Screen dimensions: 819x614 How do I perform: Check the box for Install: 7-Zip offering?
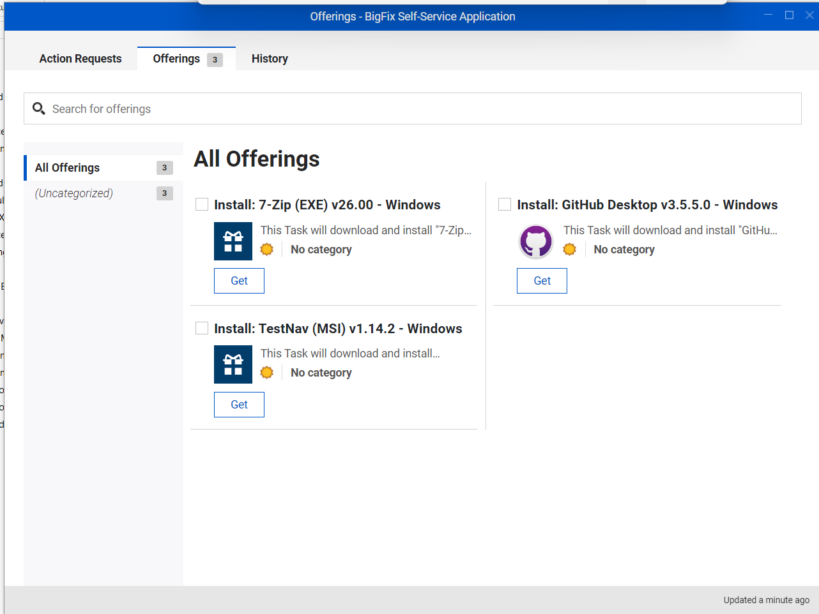[202, 204]
